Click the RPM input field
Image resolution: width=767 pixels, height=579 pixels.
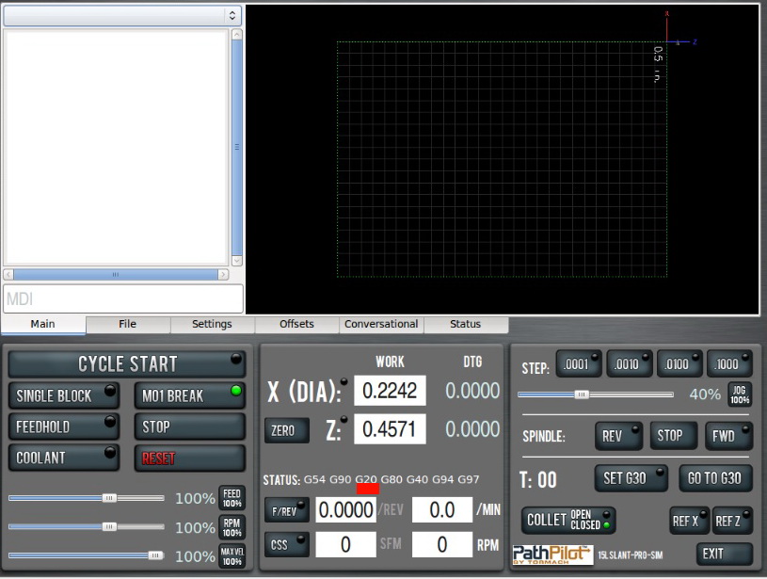coord(442,544)
